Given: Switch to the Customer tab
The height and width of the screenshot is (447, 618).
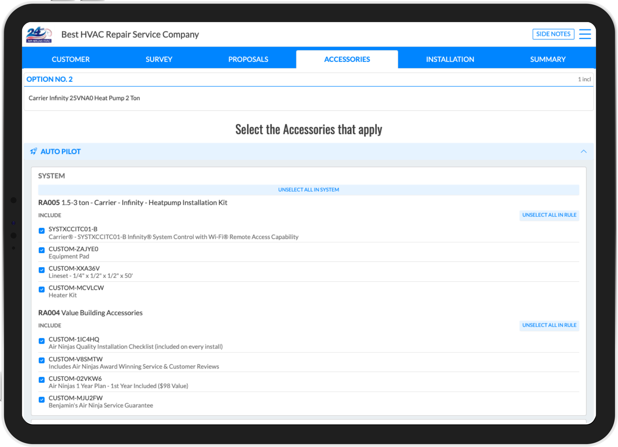Looking at the screenshot, I should pos(71,59).
